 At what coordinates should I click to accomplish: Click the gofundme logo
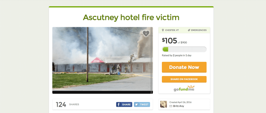184,88
